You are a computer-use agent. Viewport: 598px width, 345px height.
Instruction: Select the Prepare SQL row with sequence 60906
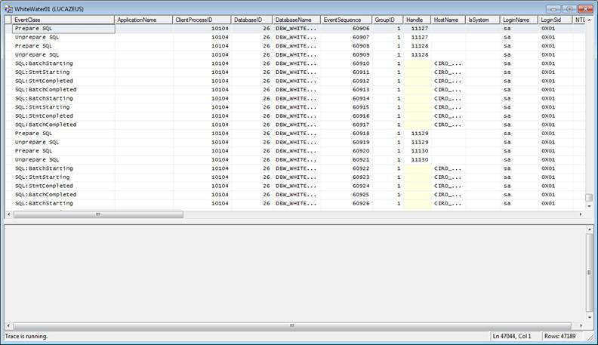[294, 29]
